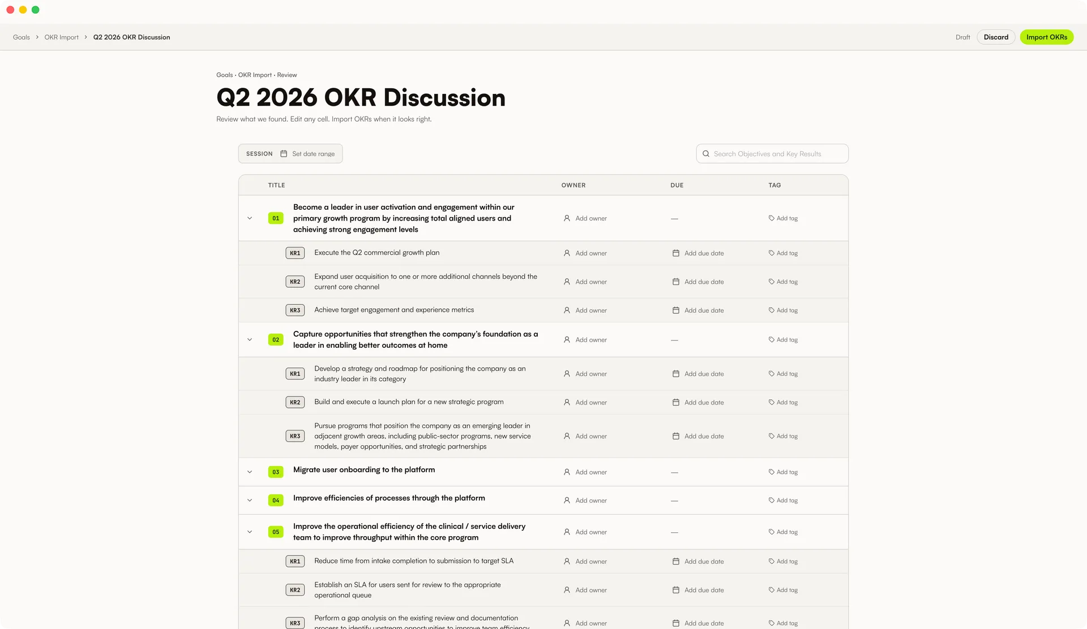Viewport: 1087px width, 629px height.
Task: Edit title Execute the Q2 commercial growth plan
Action: [x=376, y=253]
